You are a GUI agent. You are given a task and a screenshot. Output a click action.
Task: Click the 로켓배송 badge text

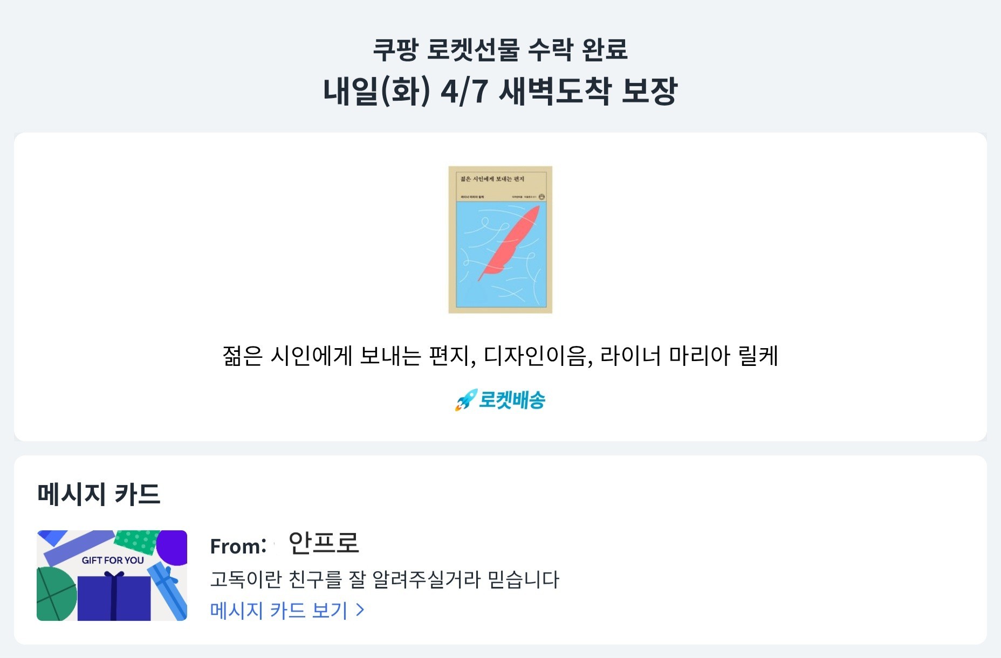[512, 400]
